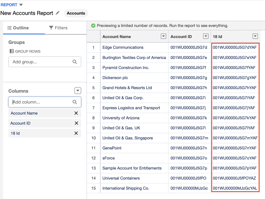Screen dimensions: 265x199
Task: Click the Outline list icon
Action: click(x=10, y=28)
